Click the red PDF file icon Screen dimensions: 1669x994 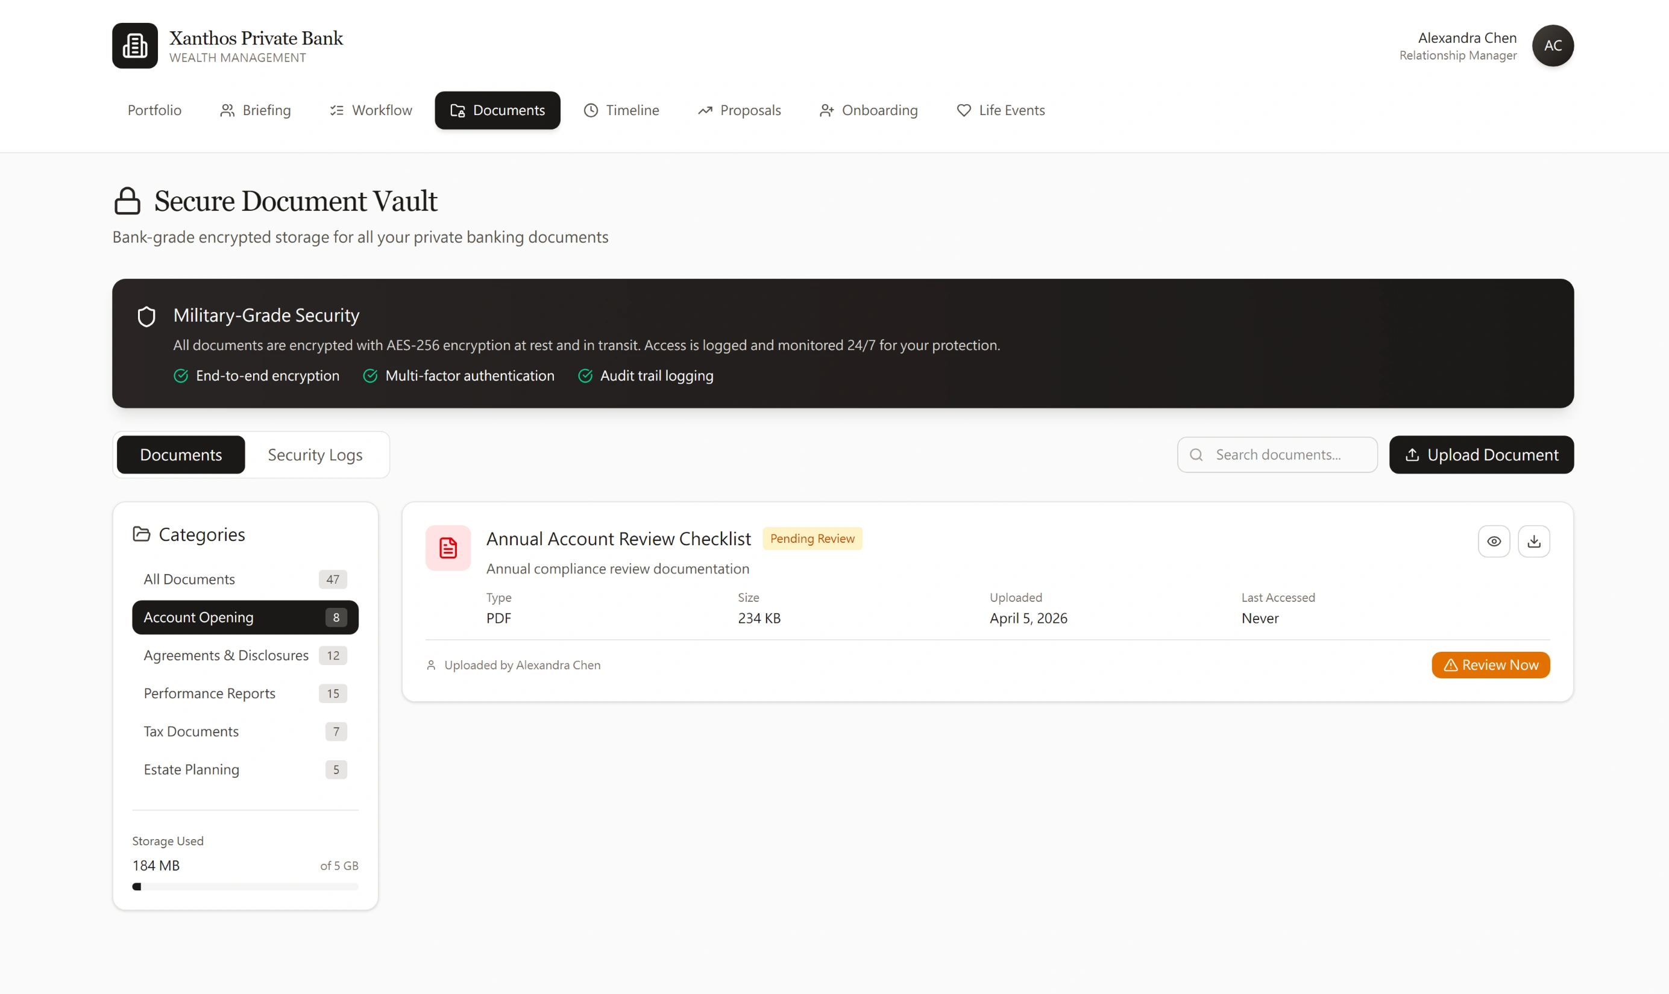click(x=448, y=548)
